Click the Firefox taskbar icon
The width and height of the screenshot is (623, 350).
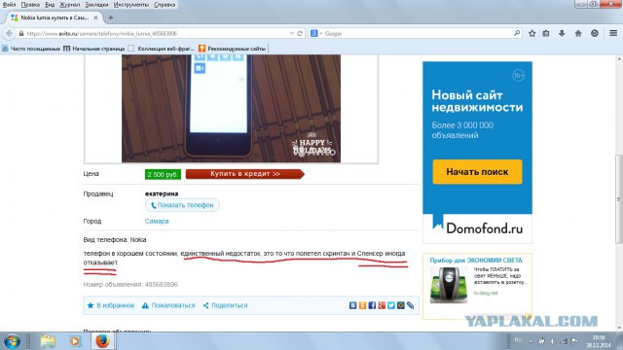102,341
